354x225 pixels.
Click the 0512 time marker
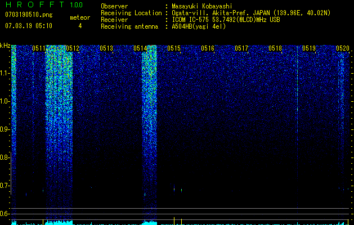click(x=73, y=48)
